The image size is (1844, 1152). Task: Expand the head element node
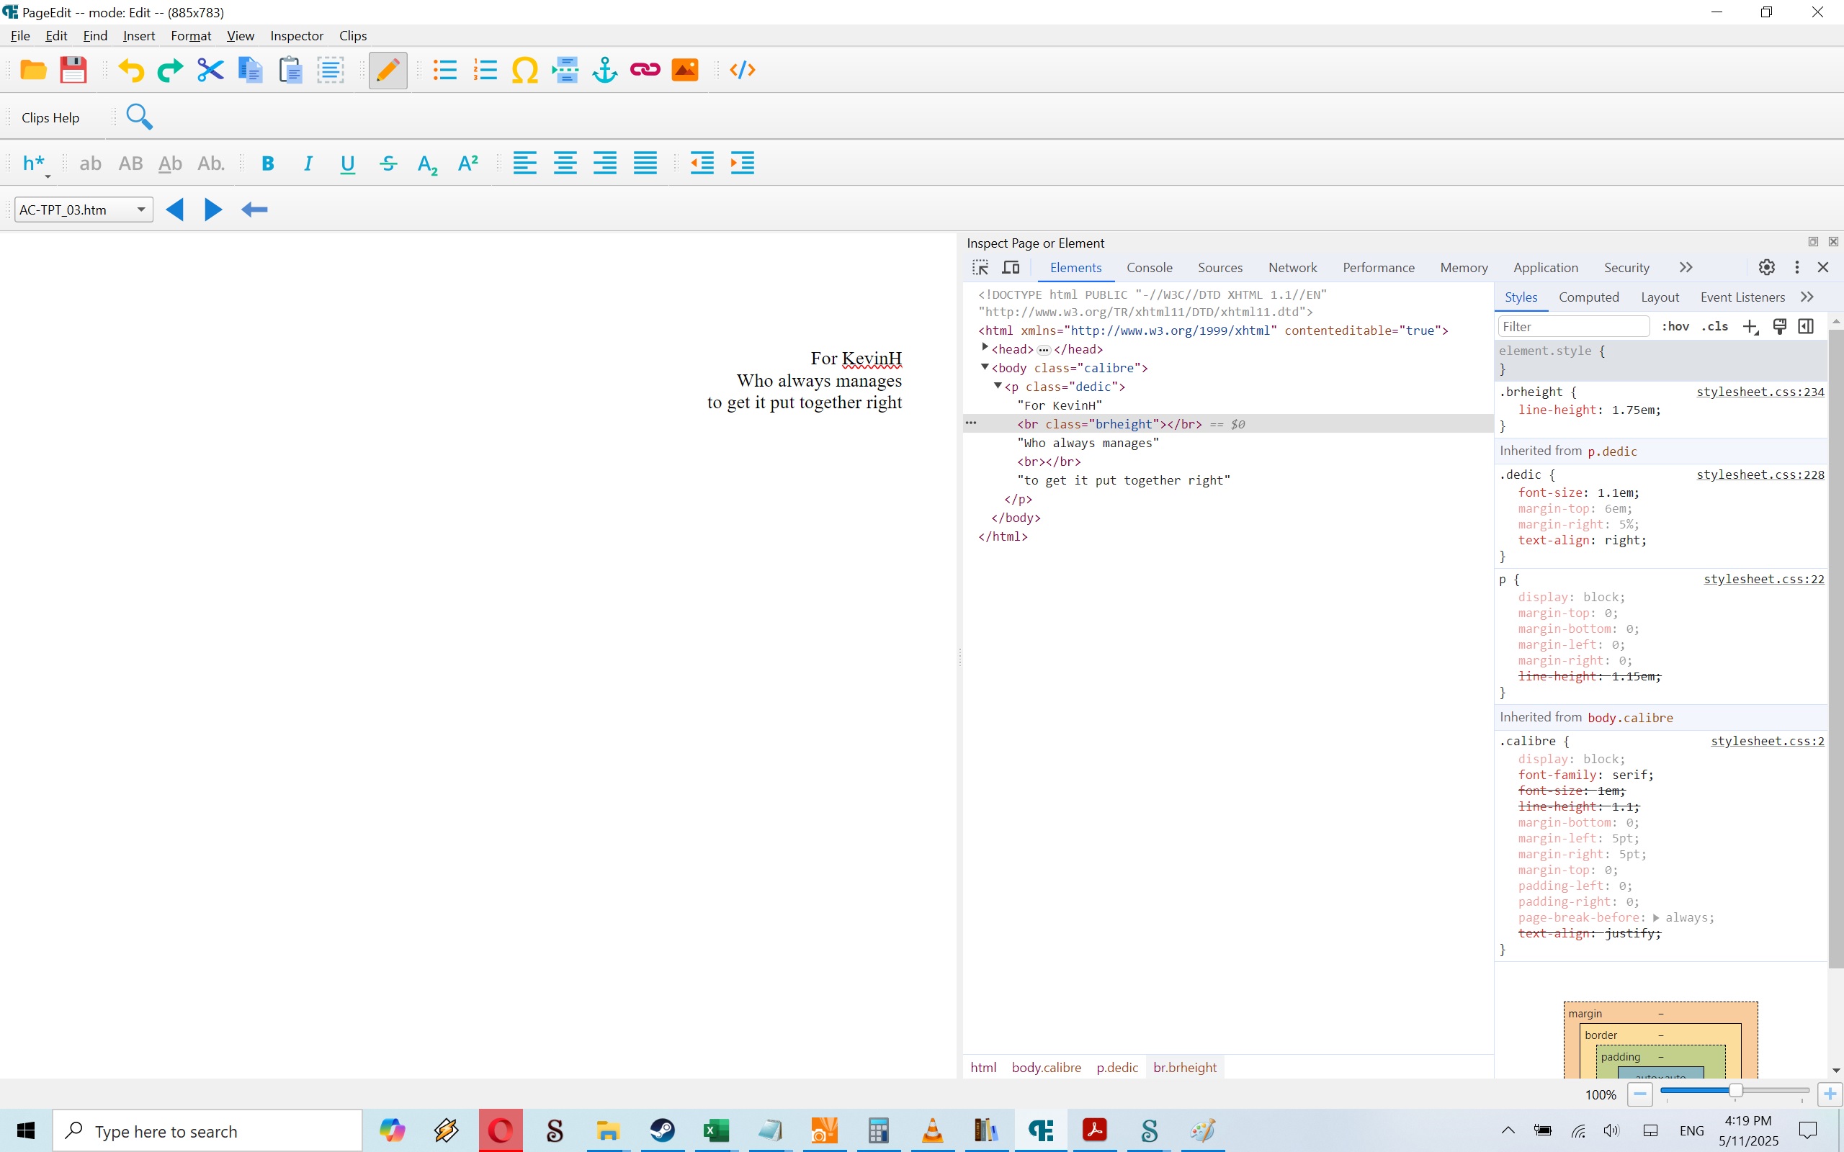pyautogui.click(x=985, y=348)
